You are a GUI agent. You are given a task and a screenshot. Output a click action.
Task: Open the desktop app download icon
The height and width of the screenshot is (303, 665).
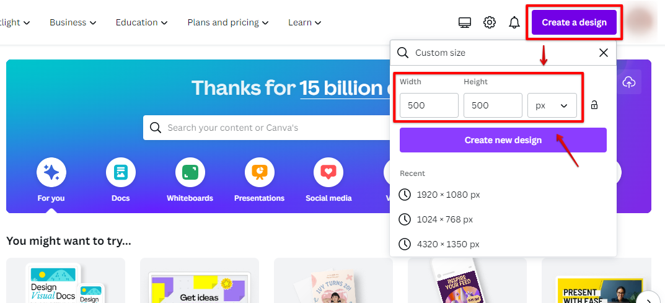click(x=465, y=23)
